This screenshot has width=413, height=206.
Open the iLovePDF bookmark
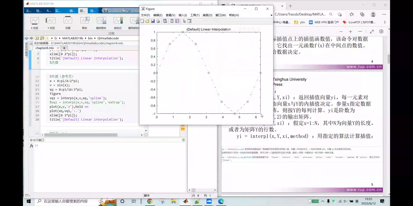click(359, 22)
